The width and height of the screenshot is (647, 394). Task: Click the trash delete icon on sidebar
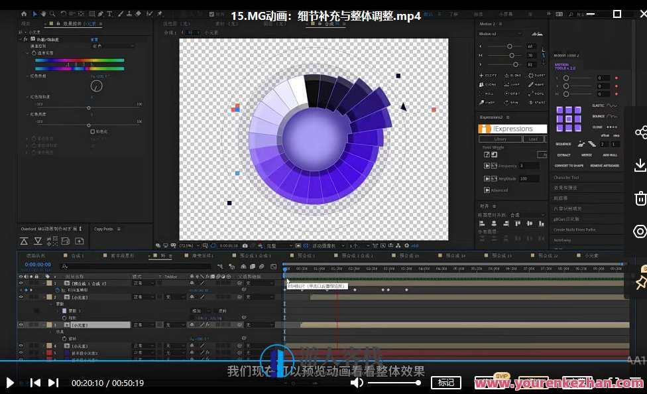pyautogui.click(x=640, y=198)
